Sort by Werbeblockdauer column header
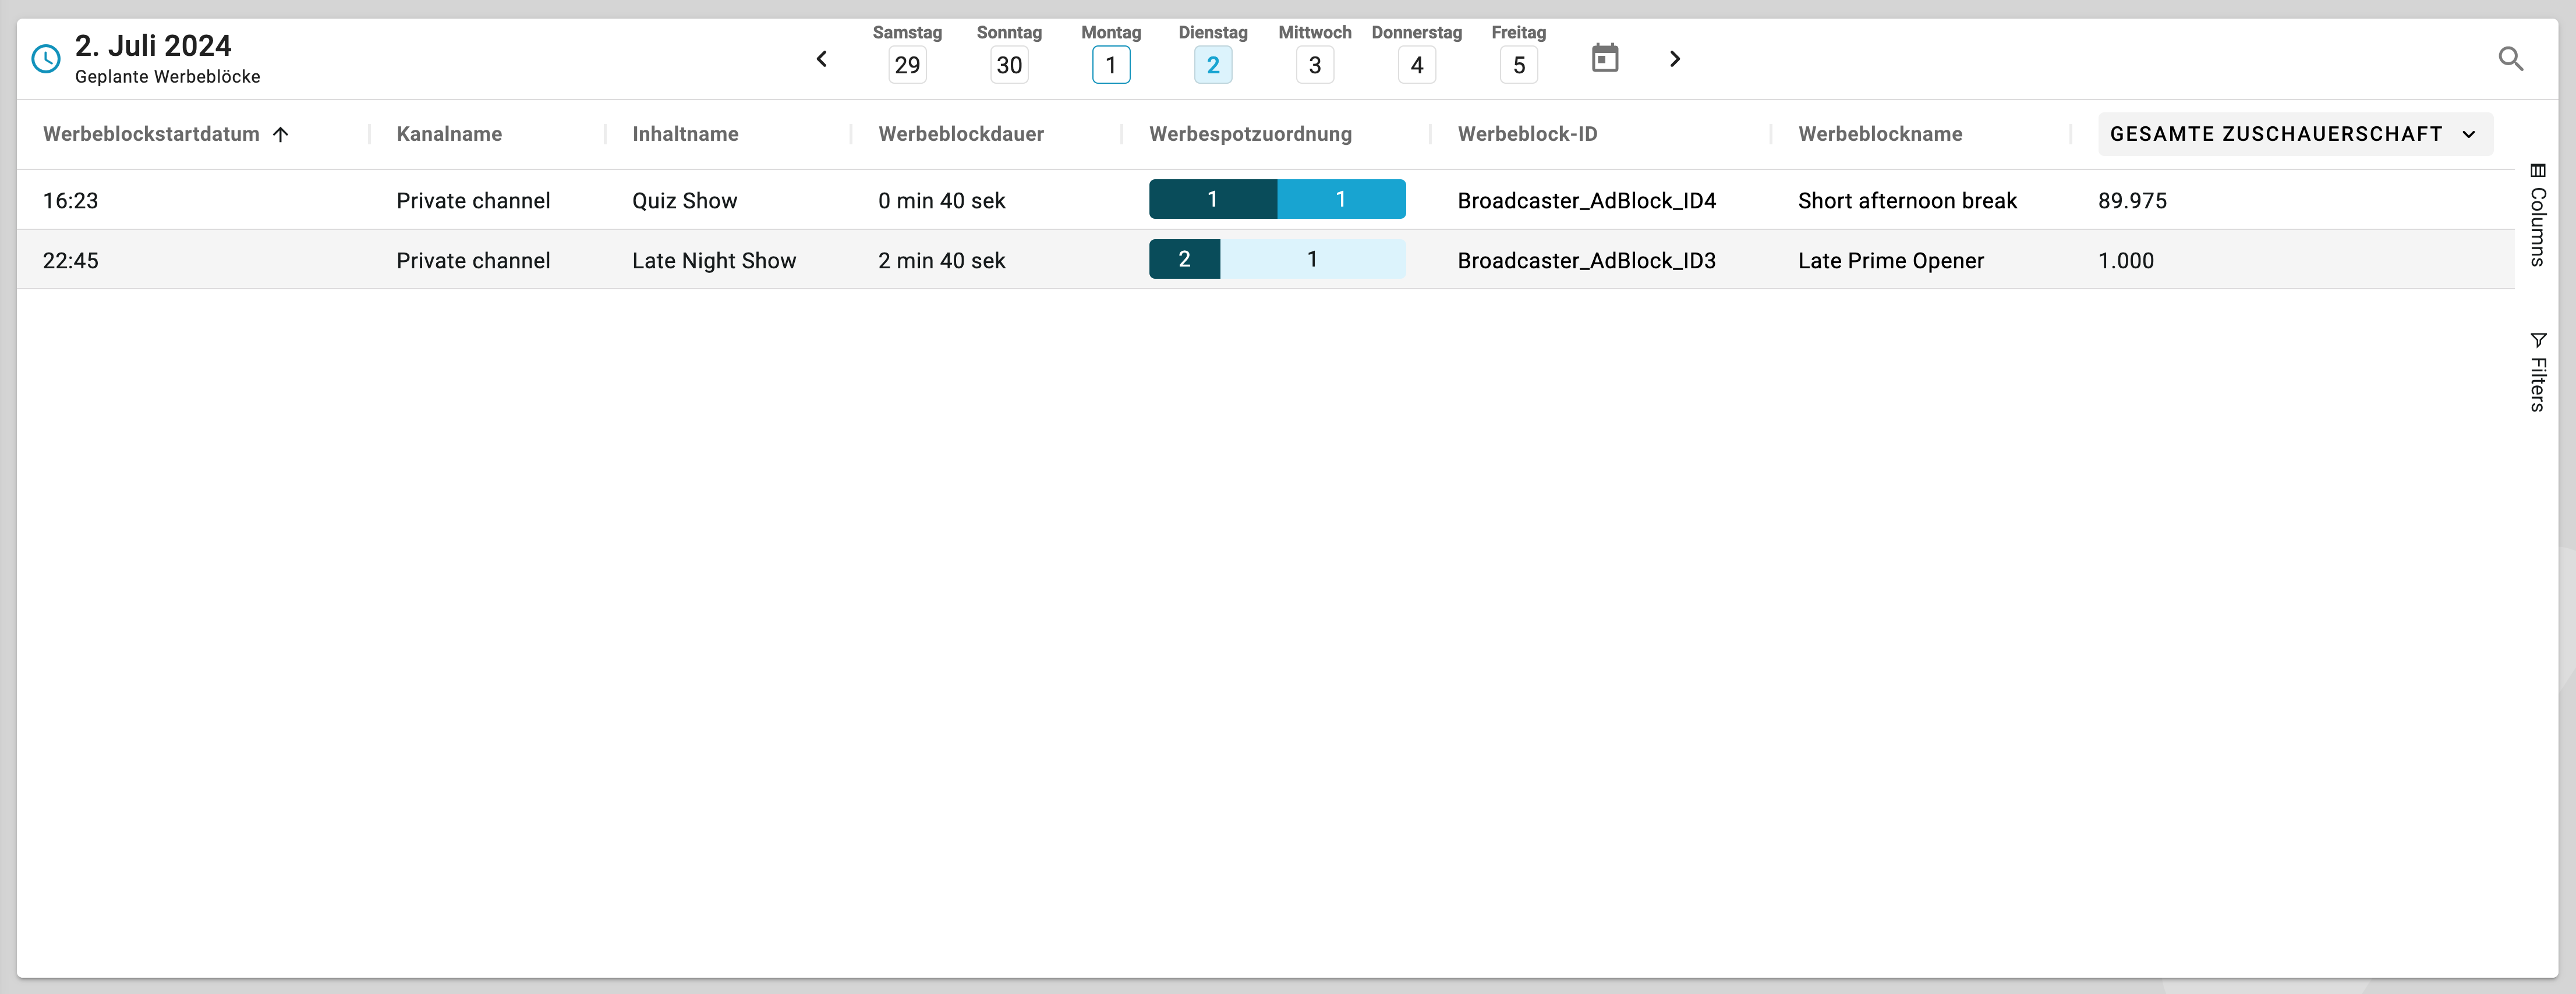The height and width of the screenshot is (994, 2576). pyautogui.click(x=960, y=134)
